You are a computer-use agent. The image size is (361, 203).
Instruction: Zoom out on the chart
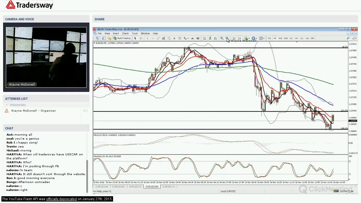coord(227,38)
